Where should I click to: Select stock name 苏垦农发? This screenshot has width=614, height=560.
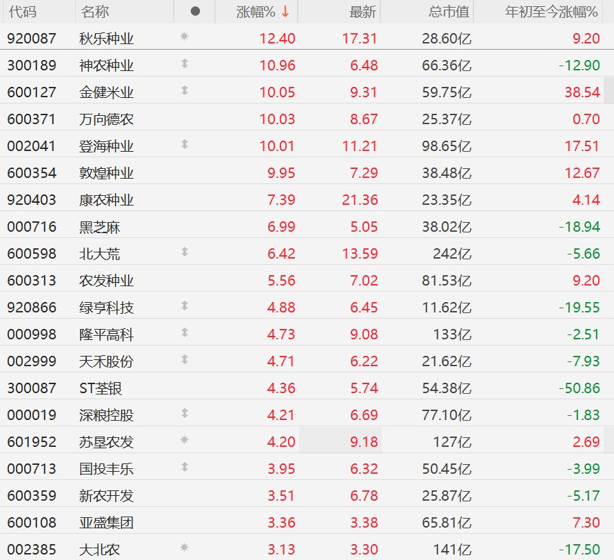[107, 442]
